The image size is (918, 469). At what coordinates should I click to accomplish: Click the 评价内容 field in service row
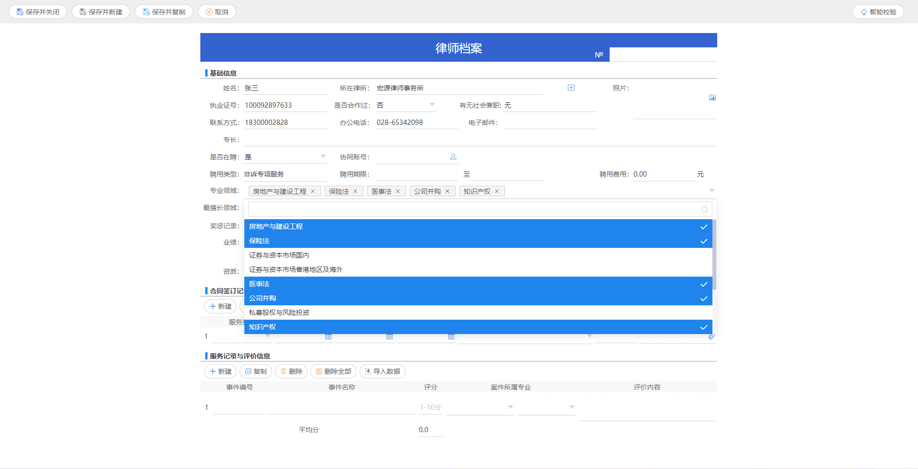click(647, 408)
